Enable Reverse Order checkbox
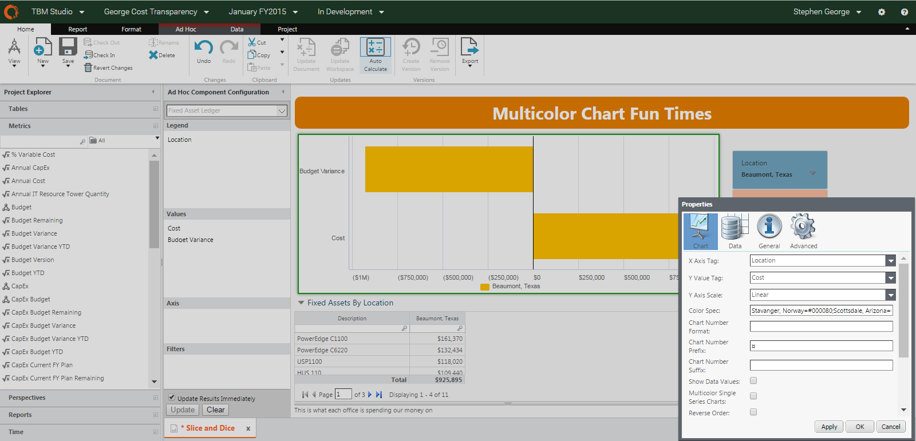Viewport: 916px width, 441px height. [753, 412]
